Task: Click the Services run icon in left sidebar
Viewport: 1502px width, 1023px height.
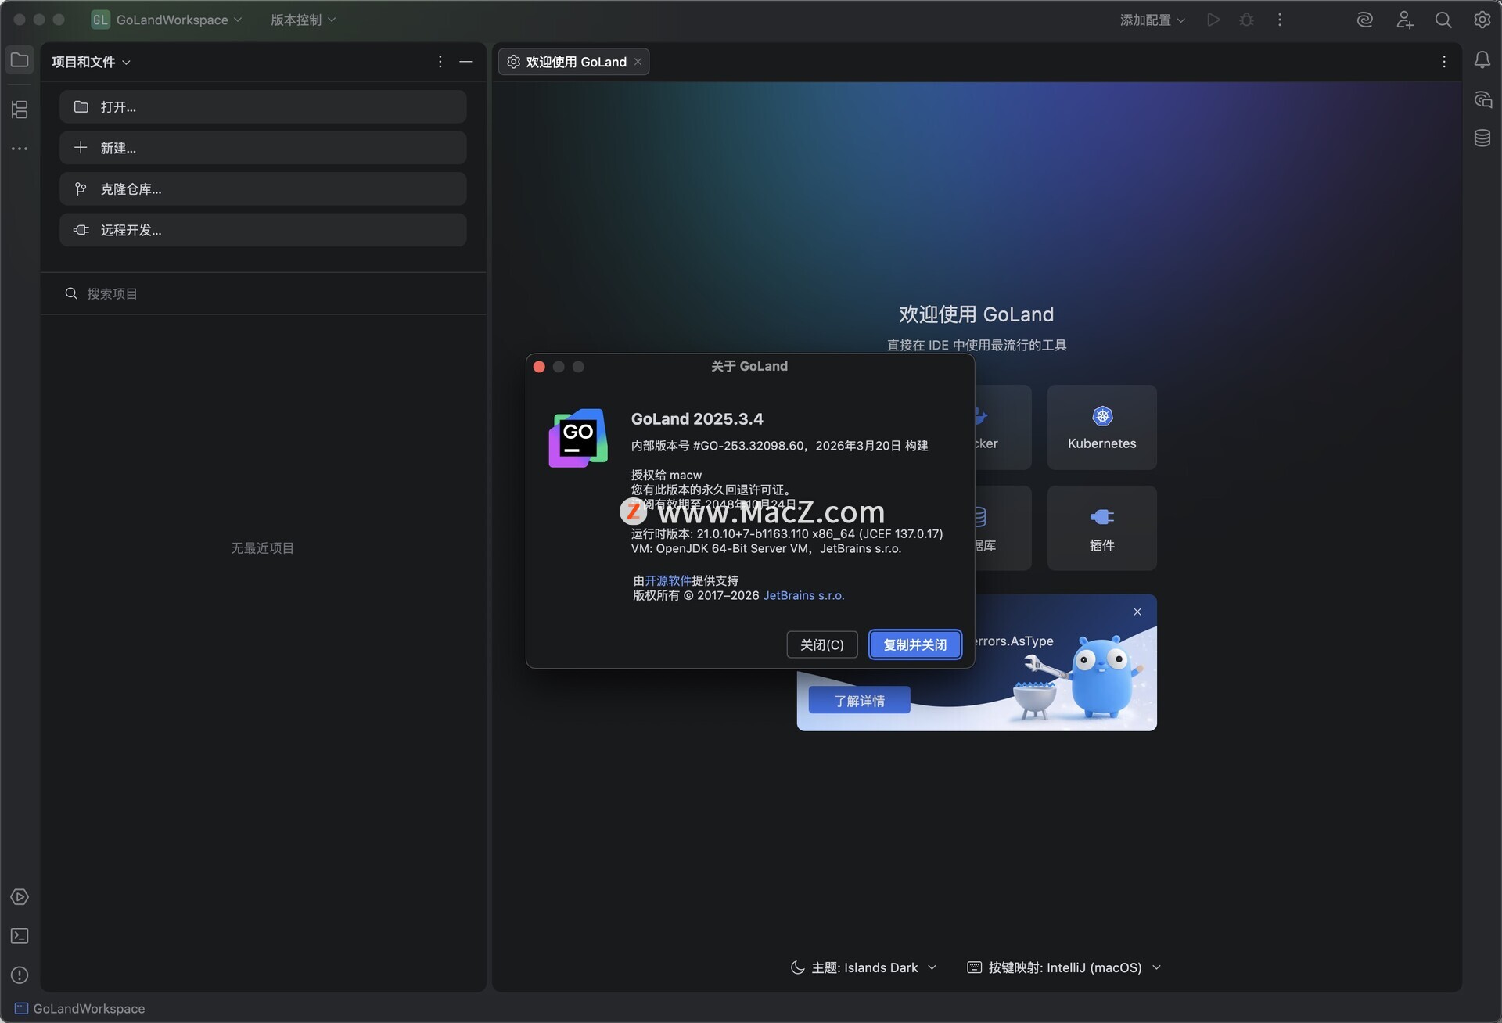Action: [20, 896]
